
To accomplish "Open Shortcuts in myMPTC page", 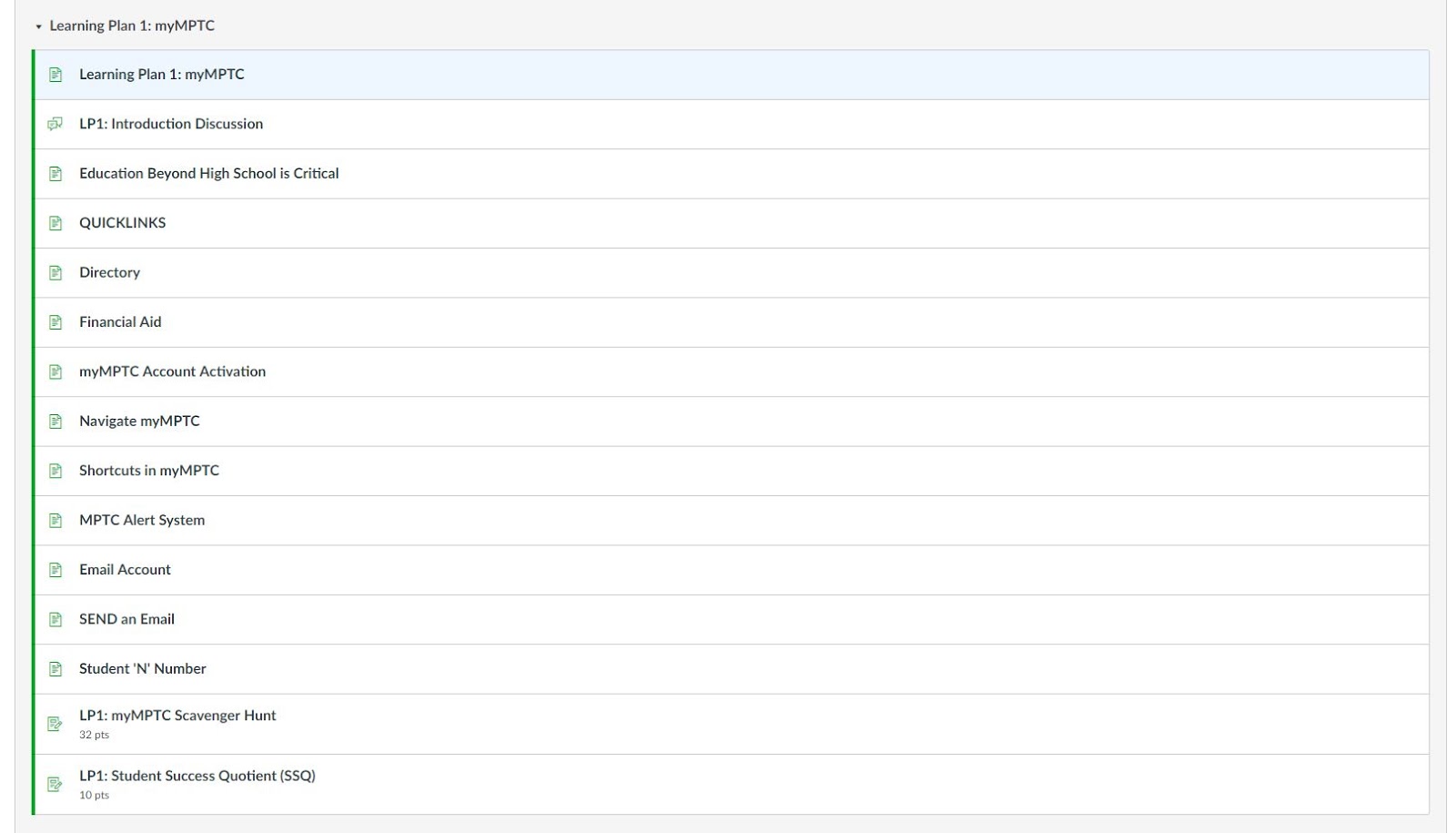I will click(x=149, y=471).
